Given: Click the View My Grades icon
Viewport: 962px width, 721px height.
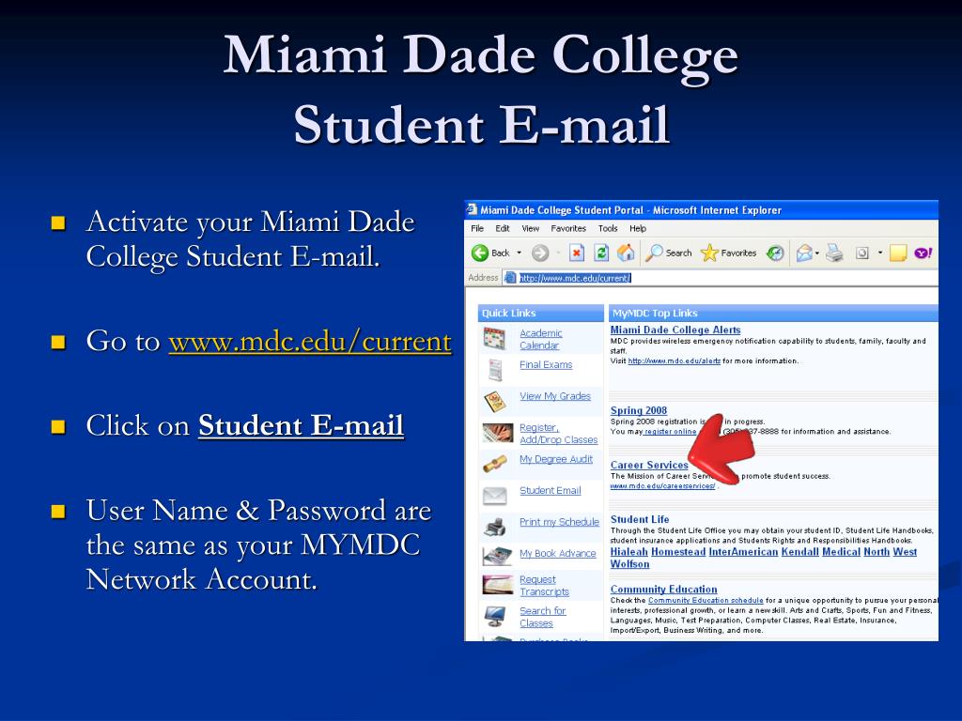Looking at the screenshot, I should coord(494,401).
